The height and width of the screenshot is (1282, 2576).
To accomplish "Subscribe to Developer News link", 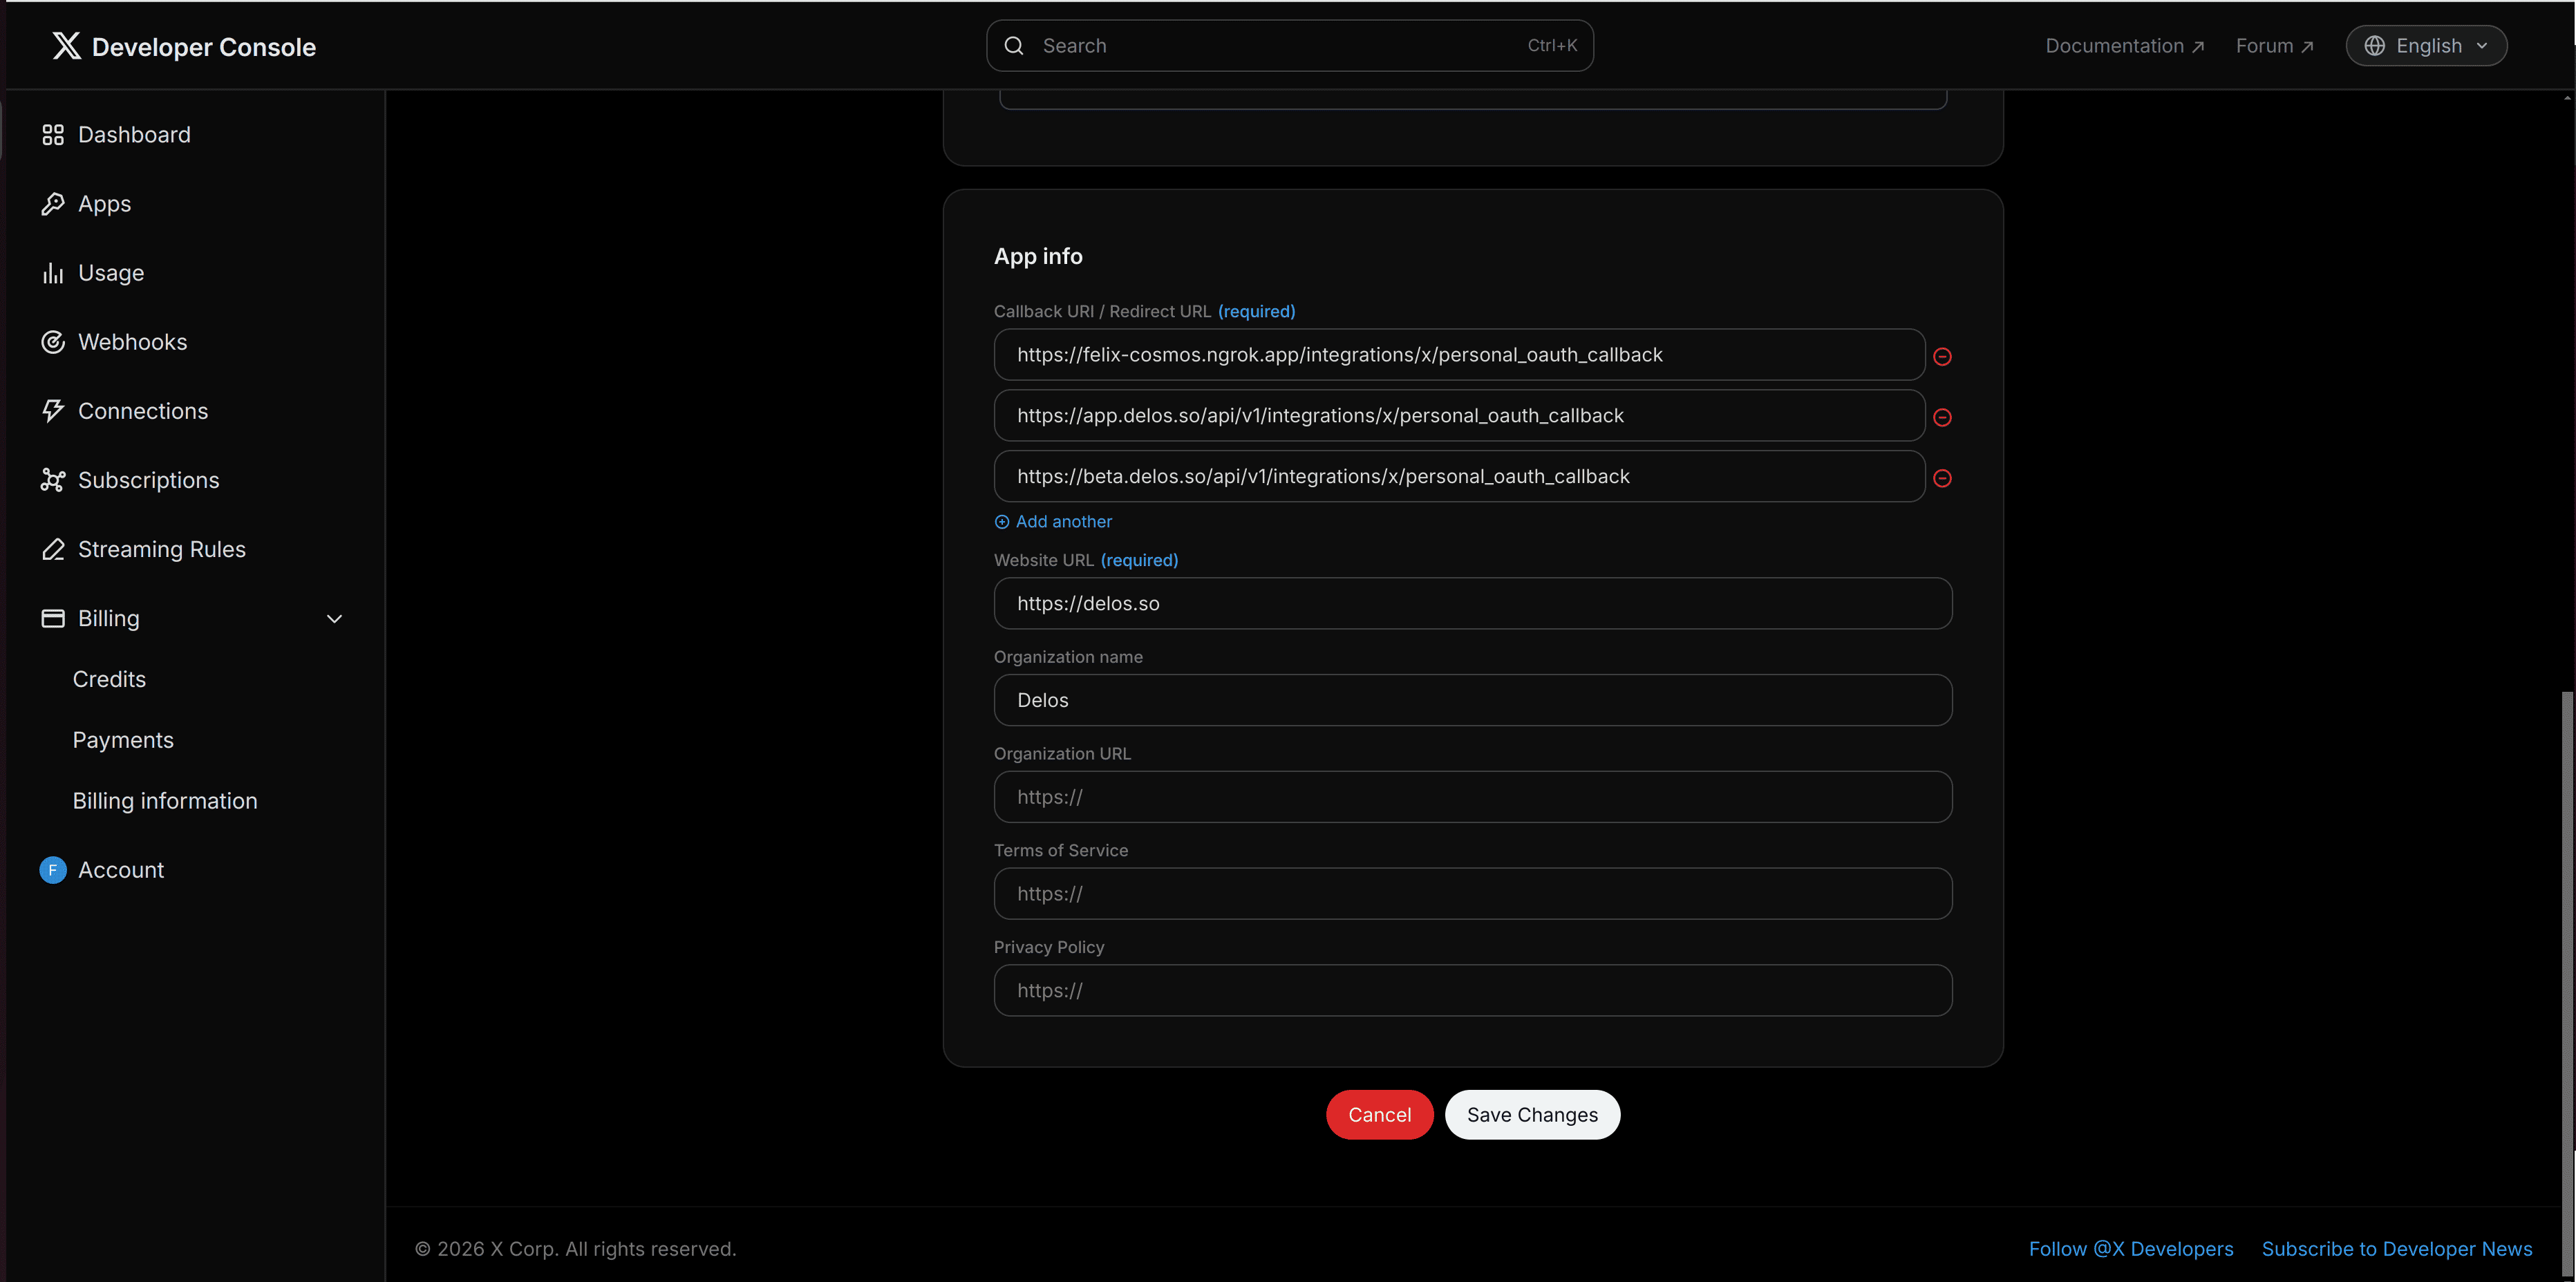I will pyautogui.click(x=2397, y=1249).
